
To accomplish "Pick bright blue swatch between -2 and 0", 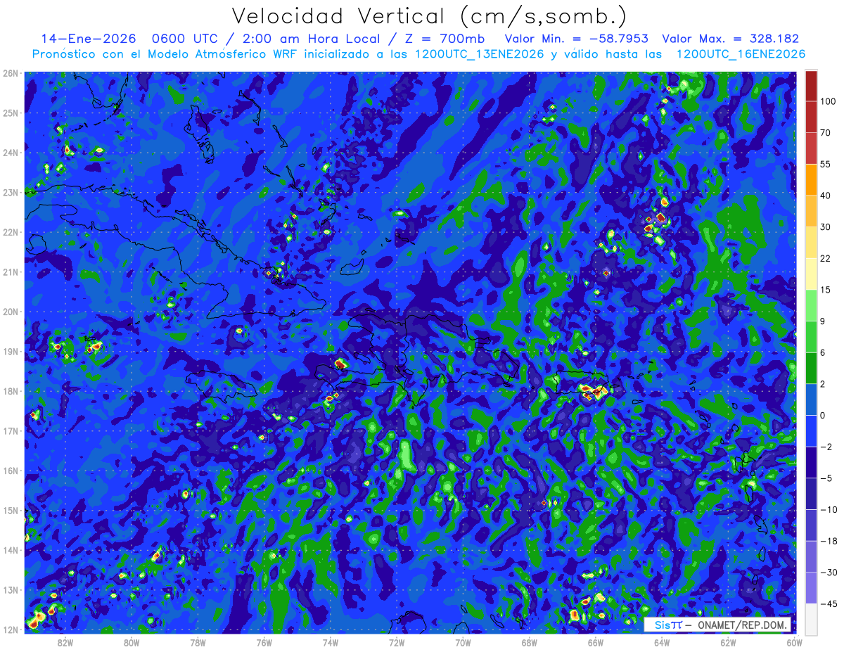I will [811, 430].
